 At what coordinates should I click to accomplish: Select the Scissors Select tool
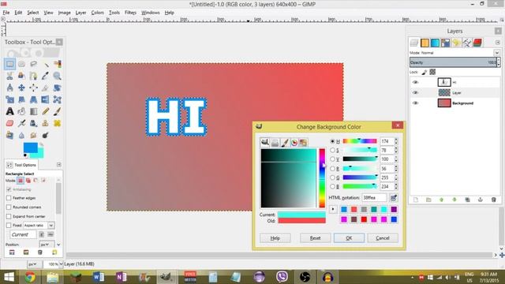pos(9,76)
